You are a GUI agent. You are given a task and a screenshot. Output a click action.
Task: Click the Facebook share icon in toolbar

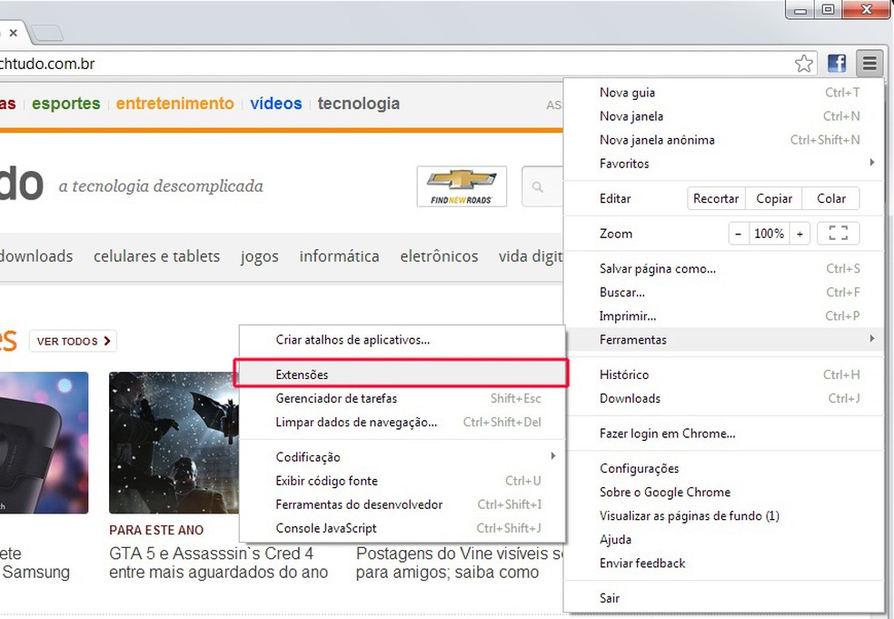click(x=836, y=64)
